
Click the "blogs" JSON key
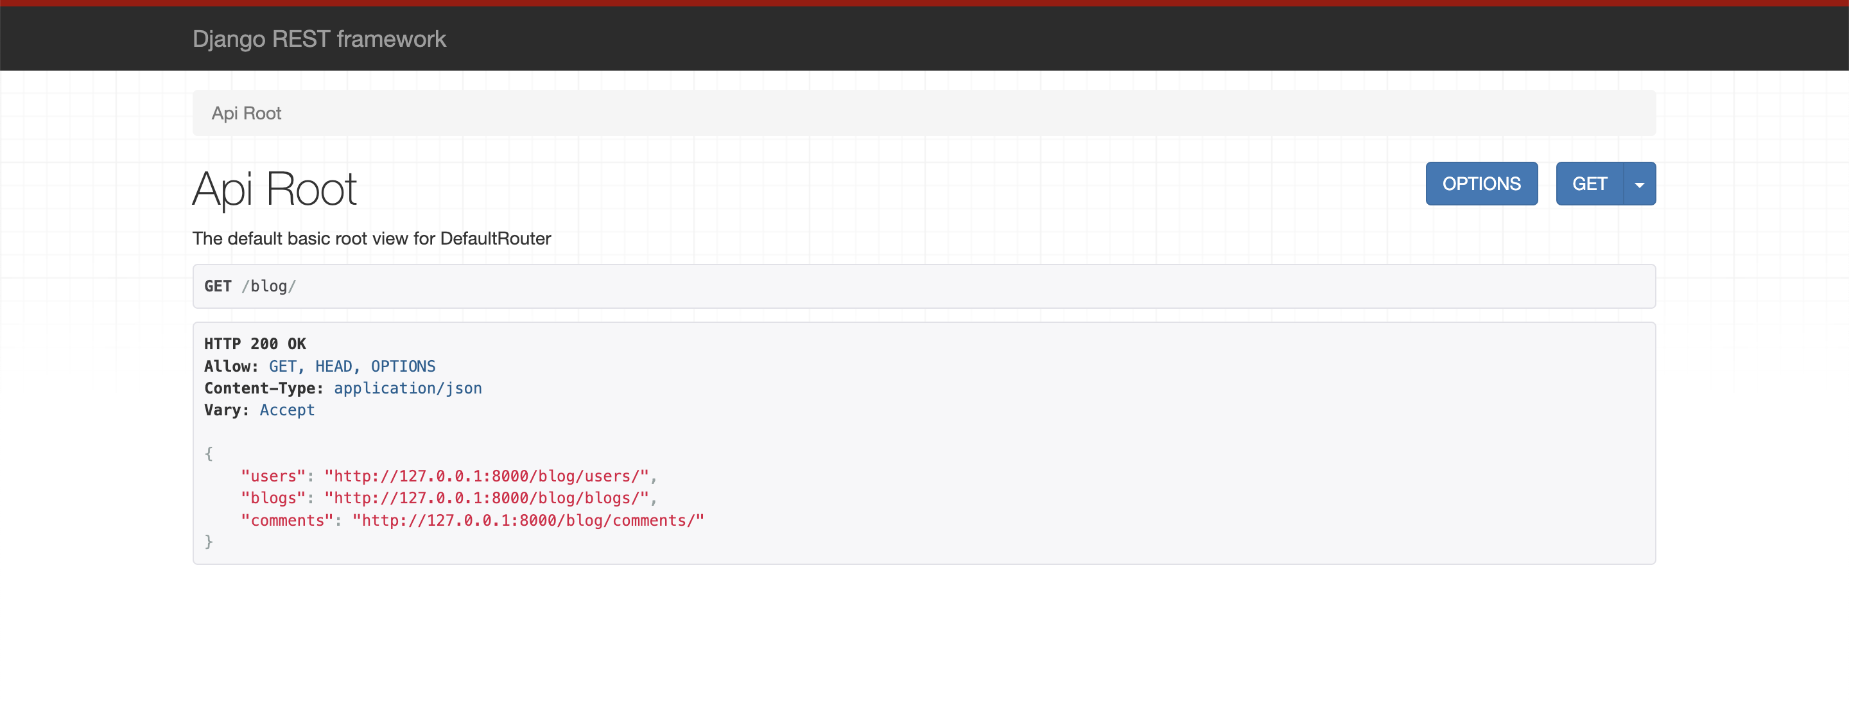[273, 498]
